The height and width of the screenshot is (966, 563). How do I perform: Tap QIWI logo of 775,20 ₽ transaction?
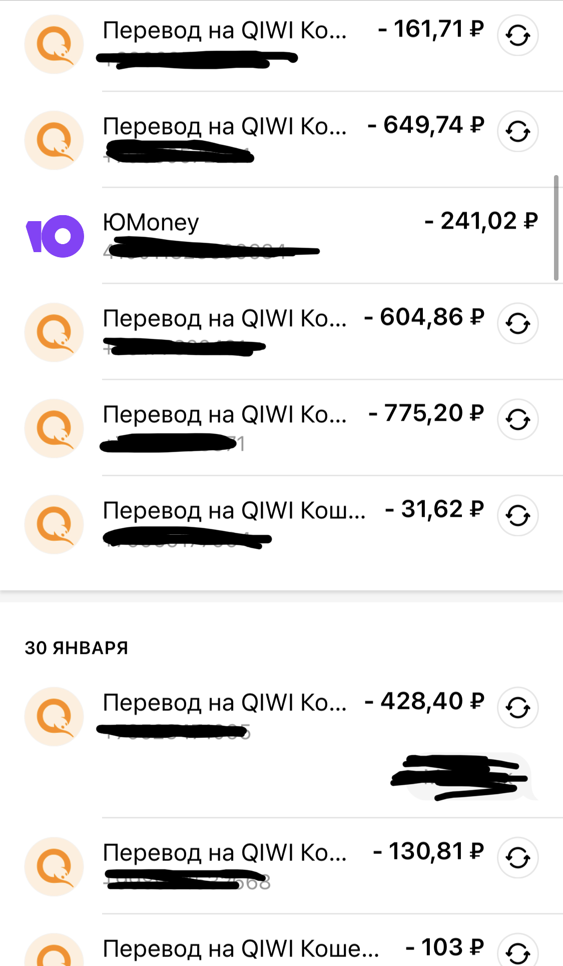[x=54, y=428]
